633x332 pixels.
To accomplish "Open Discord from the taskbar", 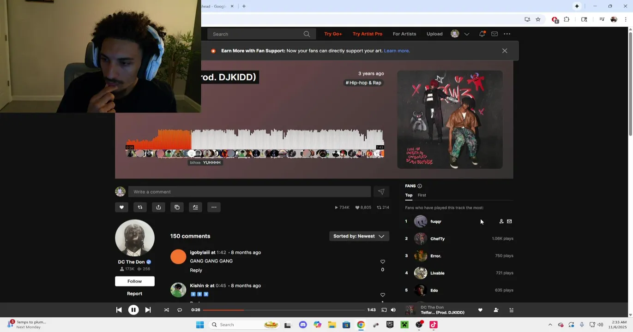I will click(303, 325).
